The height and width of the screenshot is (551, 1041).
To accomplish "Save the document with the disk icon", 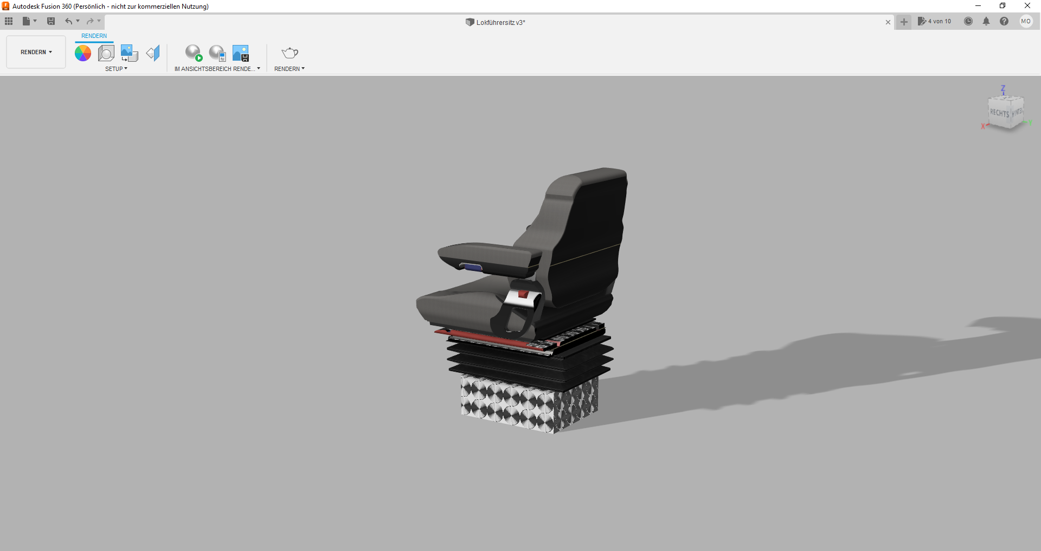I will tap(51, 21).
